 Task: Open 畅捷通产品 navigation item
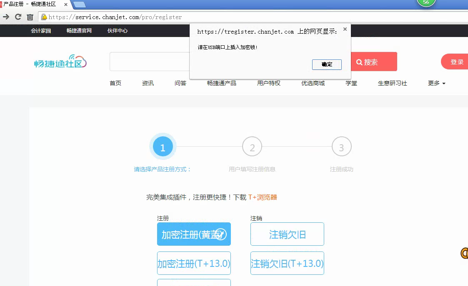click(221, 83)
